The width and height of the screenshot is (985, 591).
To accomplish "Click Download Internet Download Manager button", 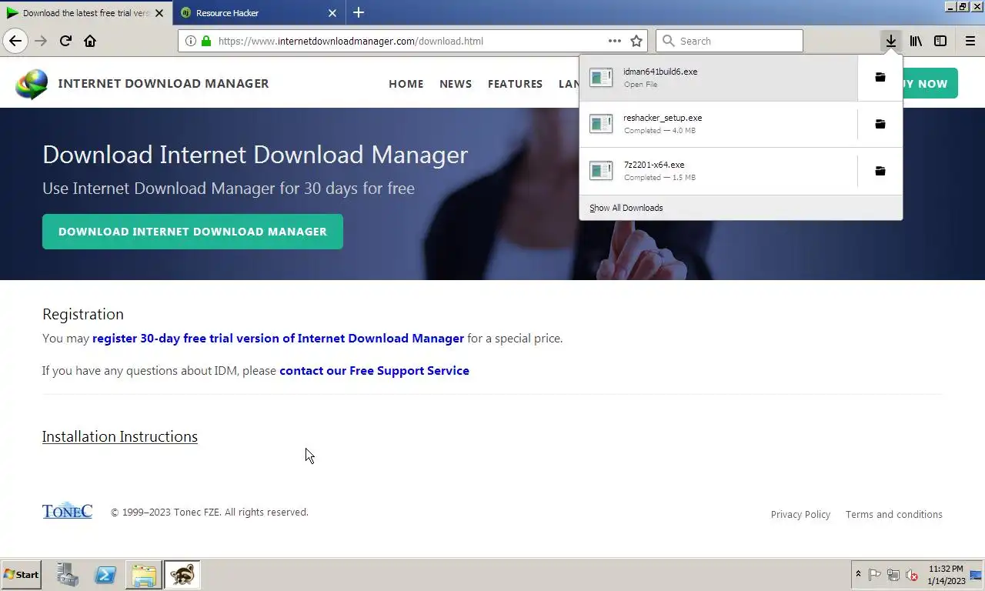I will coord(192,232).
